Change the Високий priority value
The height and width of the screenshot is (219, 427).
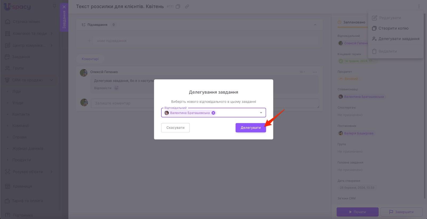tap(348, 79)
